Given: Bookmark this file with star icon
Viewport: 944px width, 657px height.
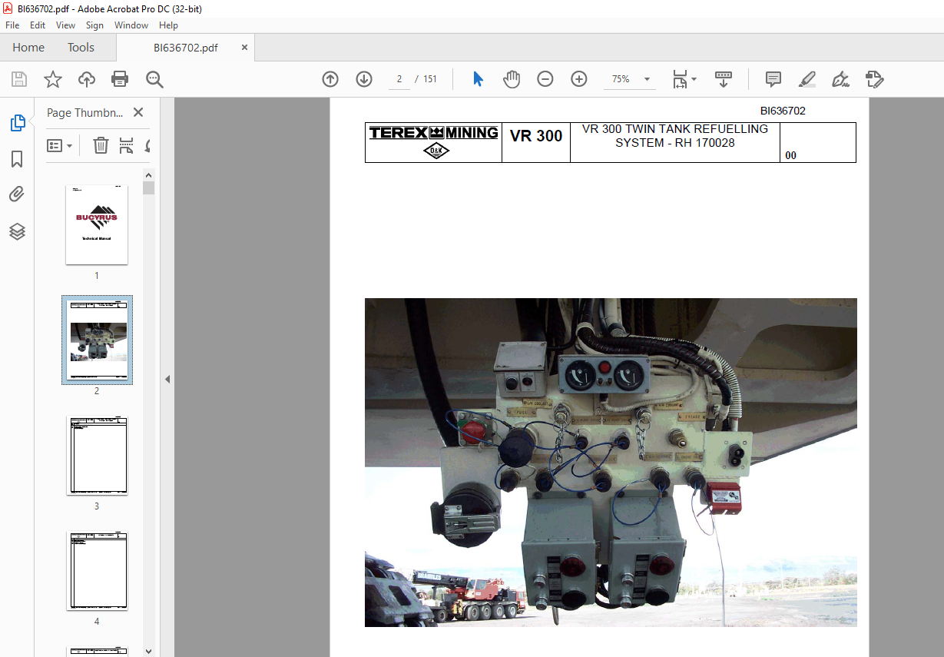Looking at the screenshot, I should [53, 79].
